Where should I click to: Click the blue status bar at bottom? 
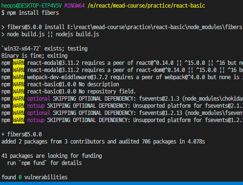(121, 184)
